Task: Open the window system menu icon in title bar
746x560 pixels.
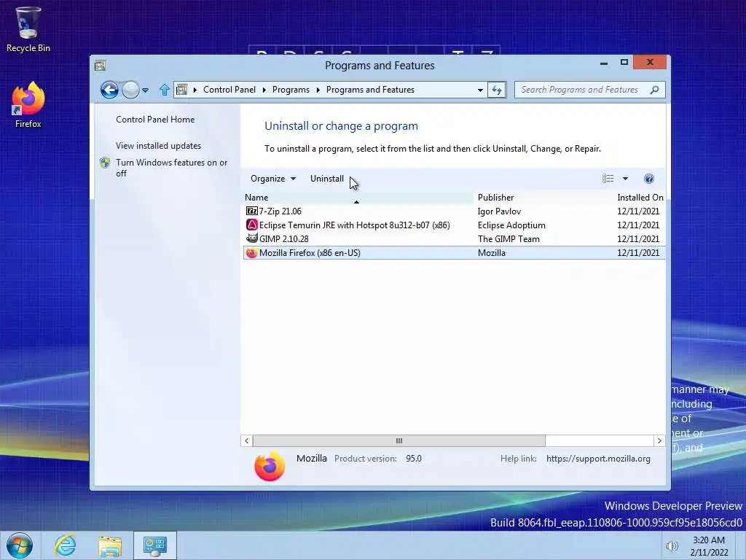Action: pyautogui.click(x=100, y=65)
